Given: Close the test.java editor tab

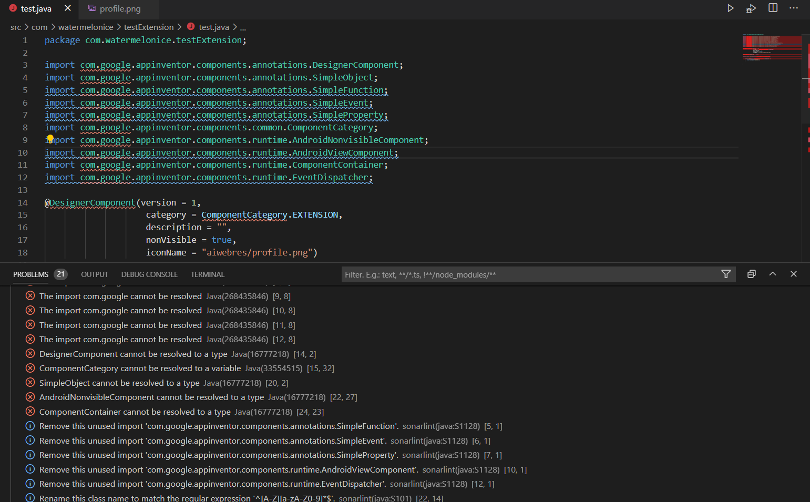Looking at the screenshot, I should tap(67, 8).
